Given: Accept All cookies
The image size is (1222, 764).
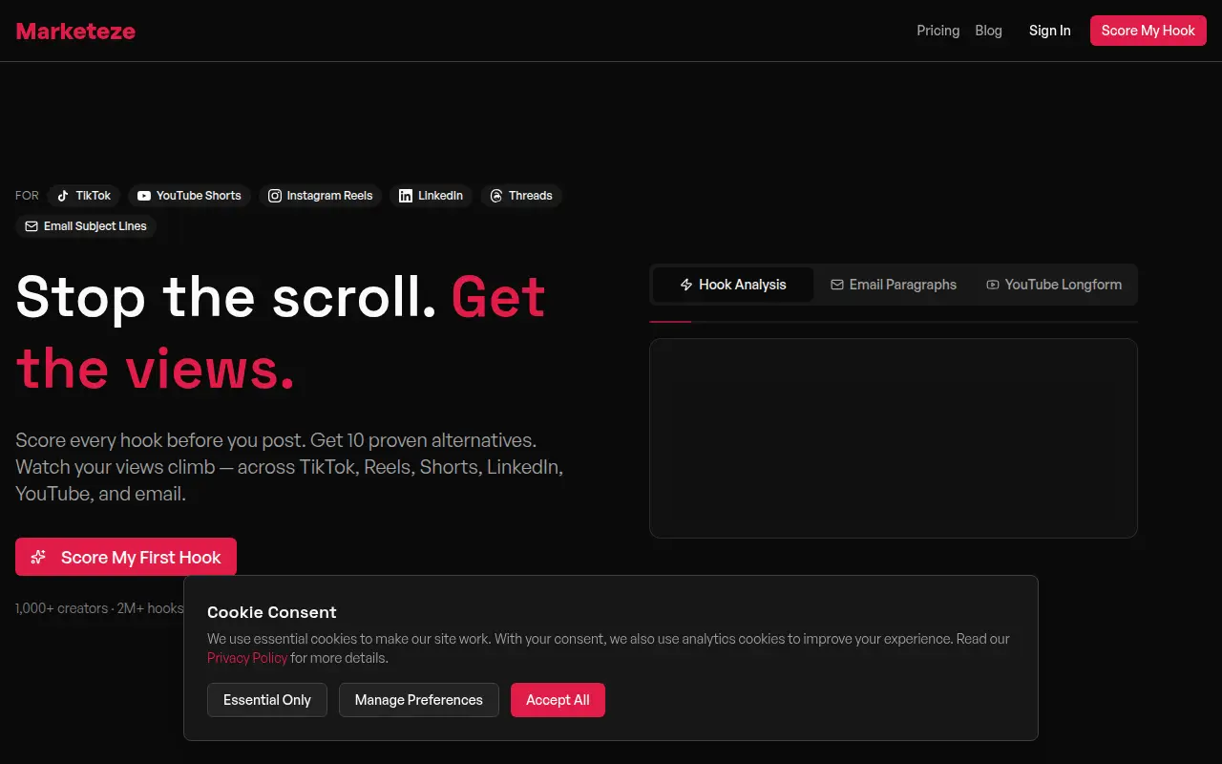Looking at the screenshot, I should [558, 700].
